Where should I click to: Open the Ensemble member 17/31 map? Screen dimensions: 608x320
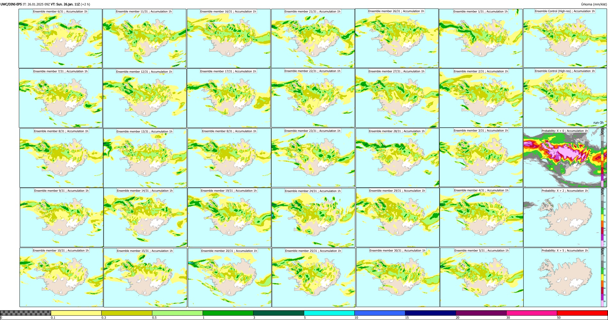click(229, 98)
